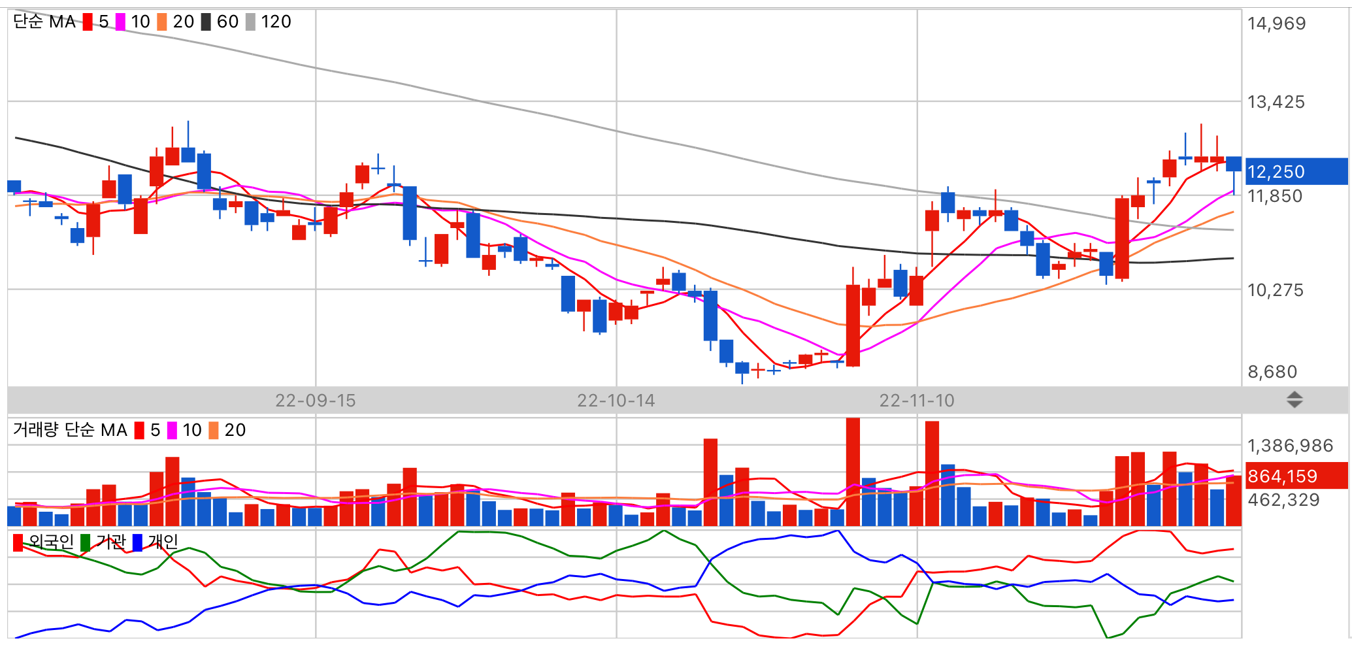Image resolution: width=1352 pixels, height=647 pixels.
Task: Click the red volume MA 5 swatch
Action: (x=139, y=430)
